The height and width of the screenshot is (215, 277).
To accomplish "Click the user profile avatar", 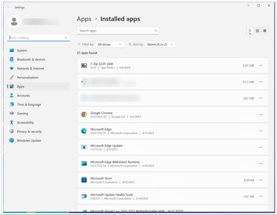I will pyautogui.click(x=14, y=22).
